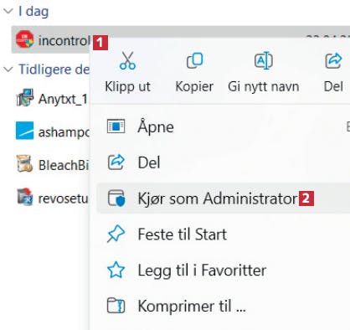
Task: Click the Tidligere group header text
Action: coord(54,70)
